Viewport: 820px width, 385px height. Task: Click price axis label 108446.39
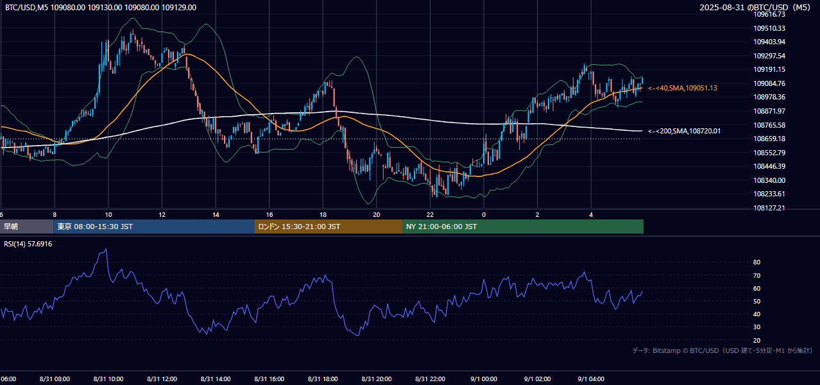[770, 166]
